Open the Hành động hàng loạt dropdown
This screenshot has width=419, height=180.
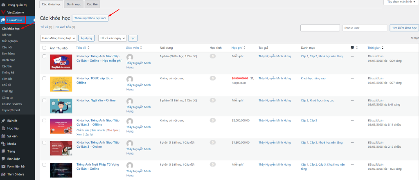tap(58, 38)
